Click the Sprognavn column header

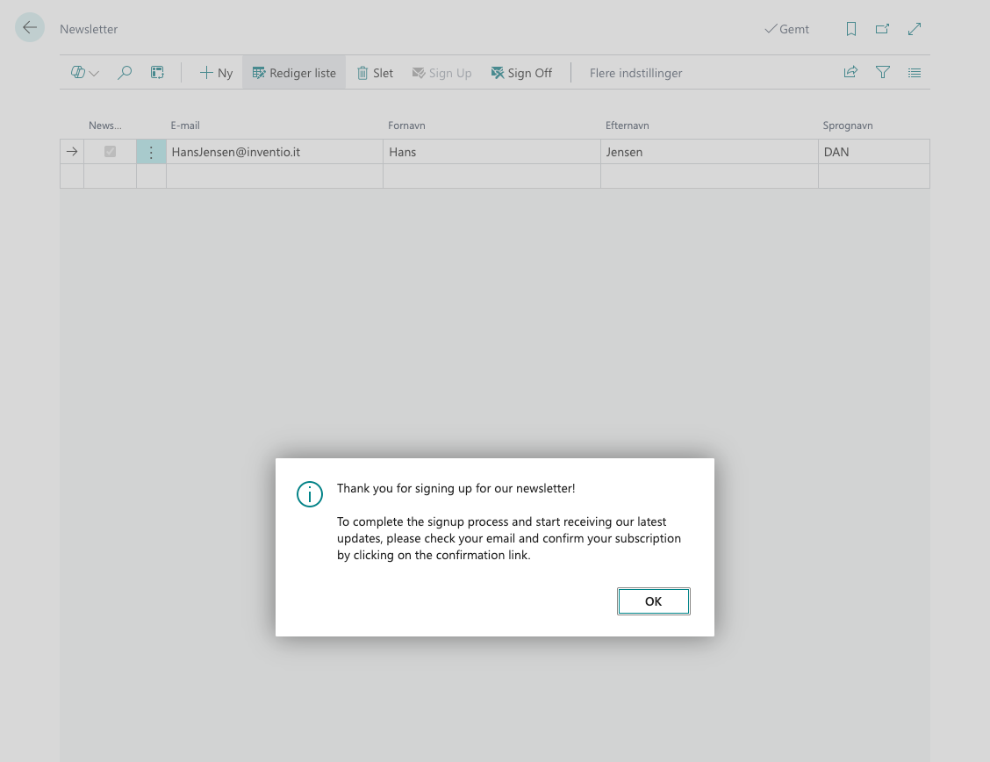[x=847, y=126]
